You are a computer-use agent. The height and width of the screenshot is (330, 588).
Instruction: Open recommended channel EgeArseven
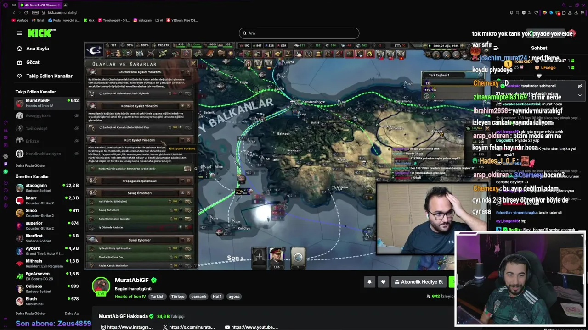point(47,276)
